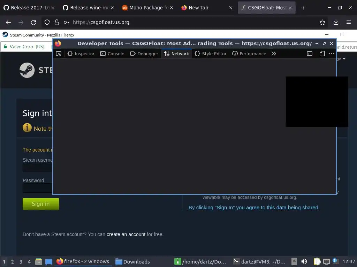Click the Password input field
Image resolution: width=357 pixels, height=267 pixels.
[38, 188]
